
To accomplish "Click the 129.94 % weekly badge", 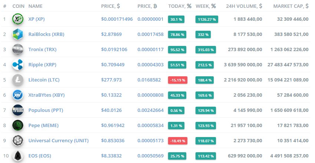I will point(206,110).
